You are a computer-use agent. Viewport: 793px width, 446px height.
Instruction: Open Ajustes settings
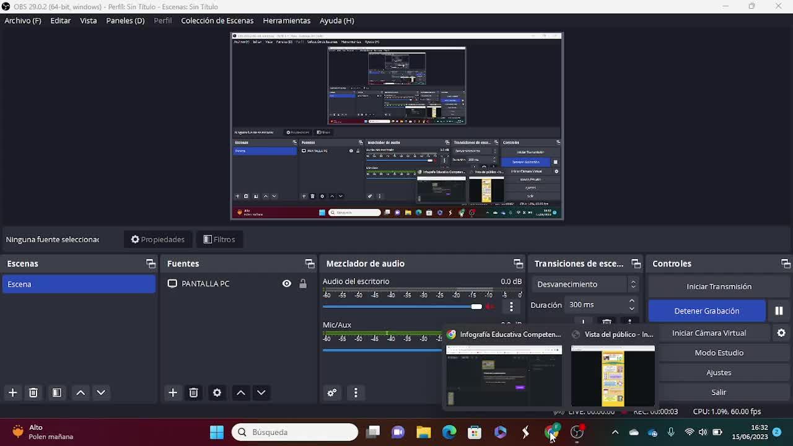point(719,372)
